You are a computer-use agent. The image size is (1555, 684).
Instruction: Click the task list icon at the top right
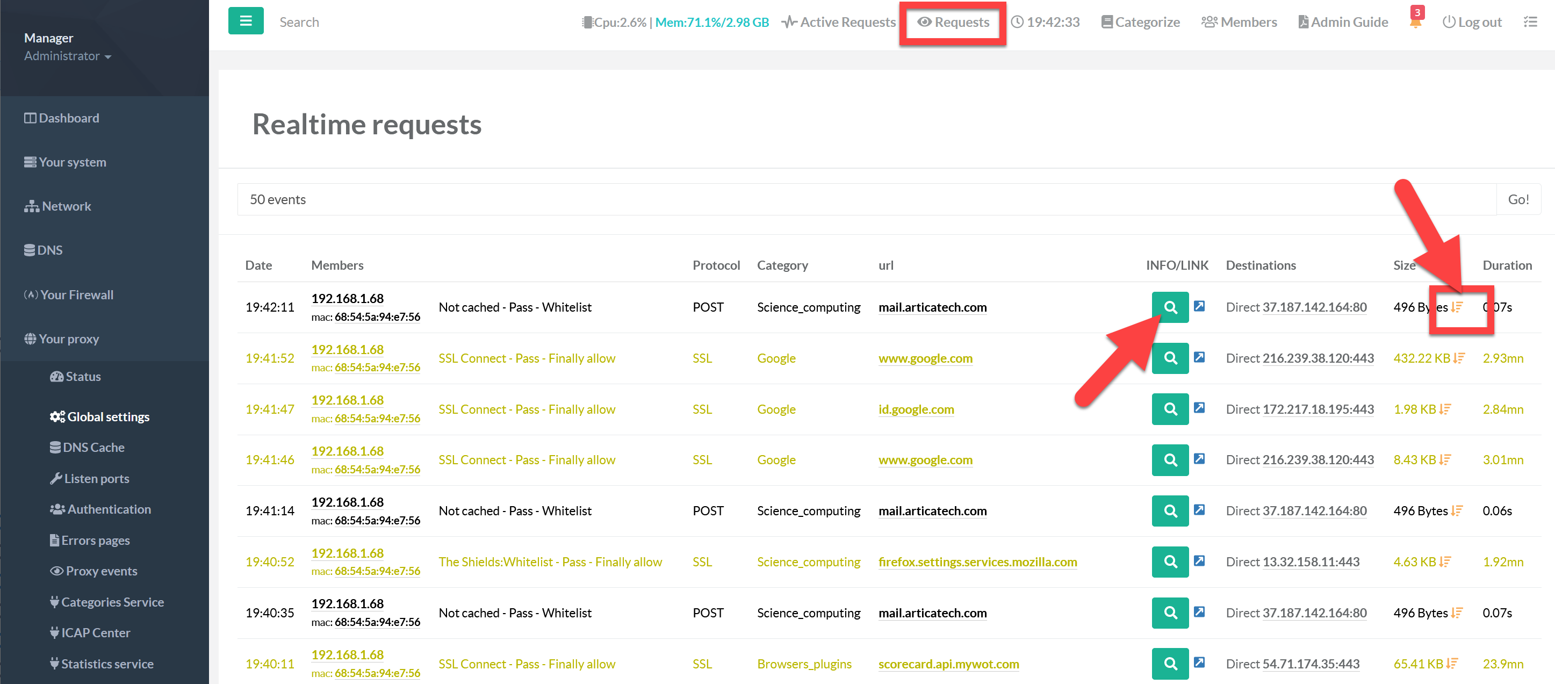(1530, 21)
